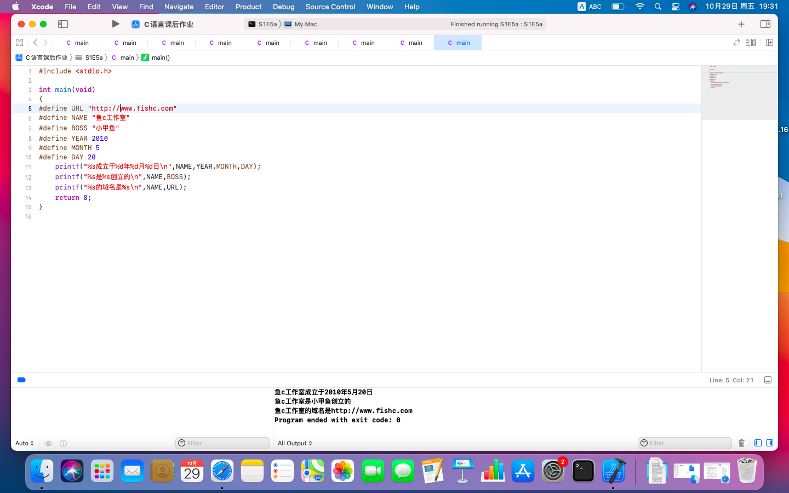The width and height of the screenshot is (789, 493).
Task: Open editor options lines menu
Action: [751, 42]
